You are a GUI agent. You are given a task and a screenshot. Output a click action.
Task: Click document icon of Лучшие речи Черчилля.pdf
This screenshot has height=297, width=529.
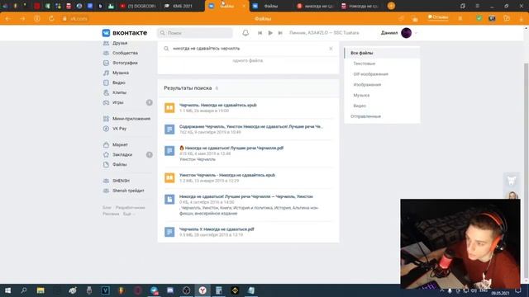pyautogui.click(x=169, y=150)
